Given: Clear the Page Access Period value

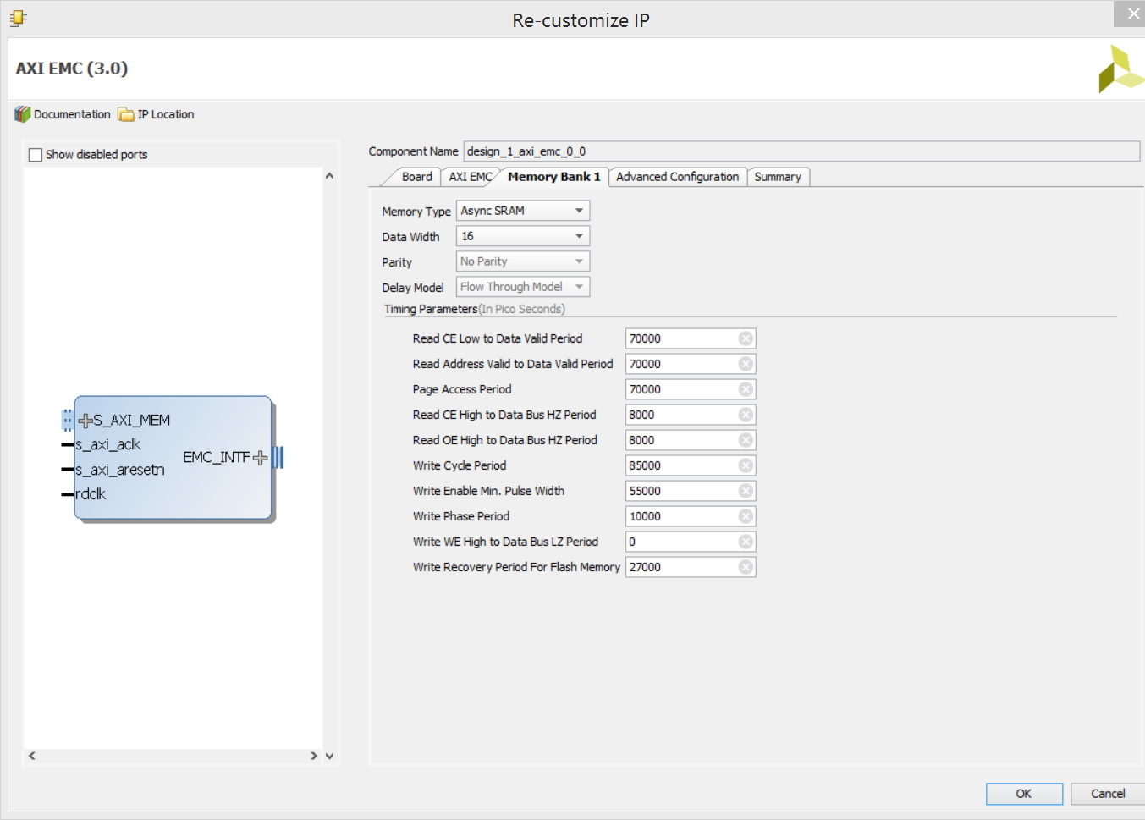Looking at the screenshot, I should click(746, 389).
